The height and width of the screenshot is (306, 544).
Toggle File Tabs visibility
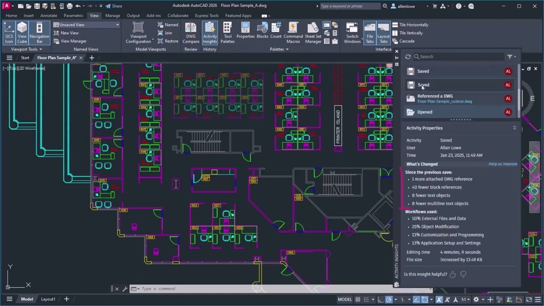pos(370,33)
